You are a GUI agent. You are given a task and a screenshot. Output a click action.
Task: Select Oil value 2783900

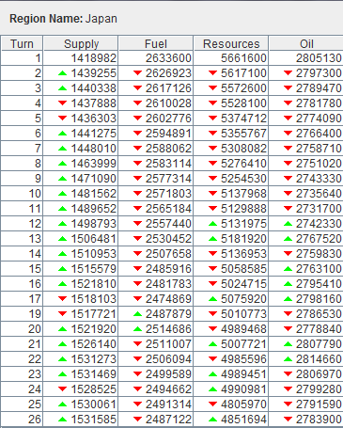pos(319,420)
